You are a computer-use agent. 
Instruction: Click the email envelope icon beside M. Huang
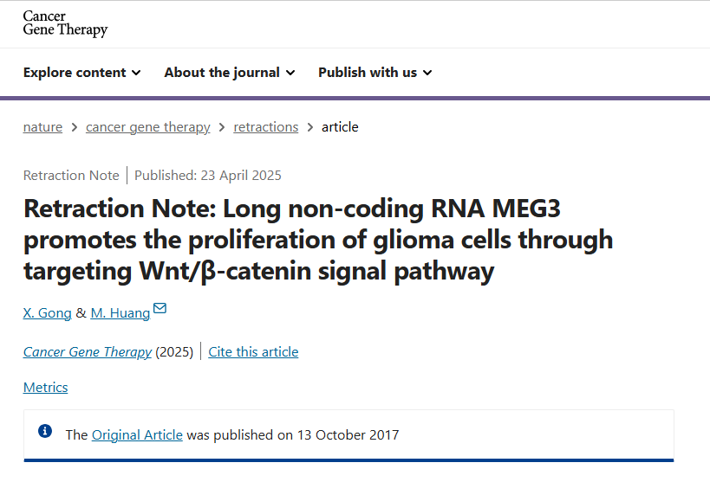click(160, 308)
